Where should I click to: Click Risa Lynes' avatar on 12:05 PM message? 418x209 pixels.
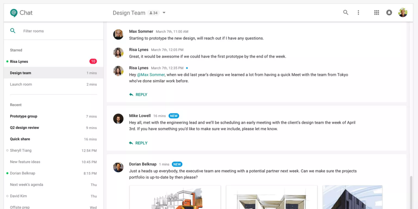coord(118,53)
